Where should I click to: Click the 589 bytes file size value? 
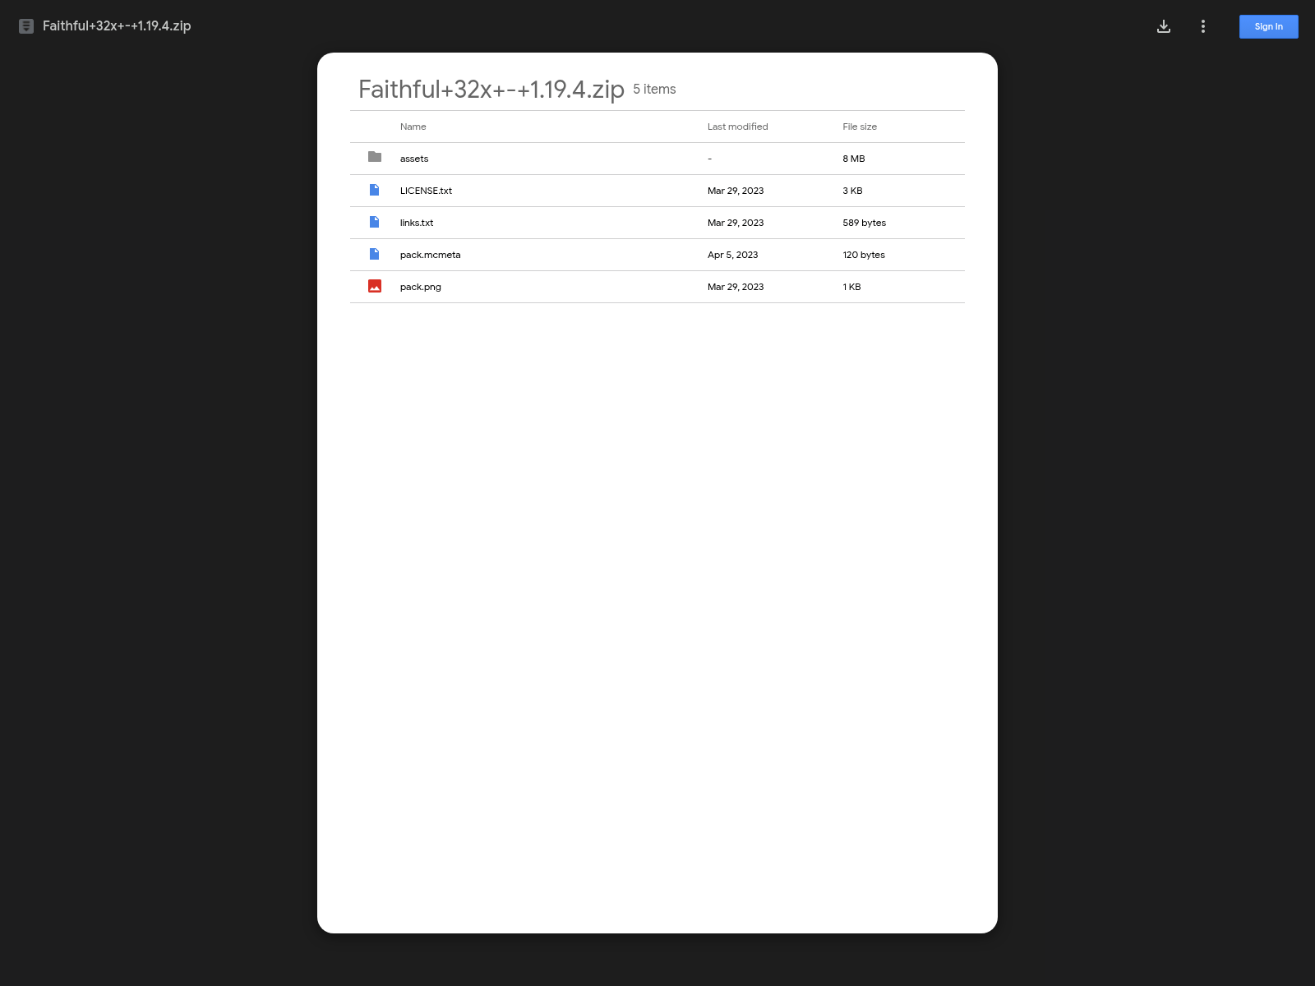[x=865, y=223]
